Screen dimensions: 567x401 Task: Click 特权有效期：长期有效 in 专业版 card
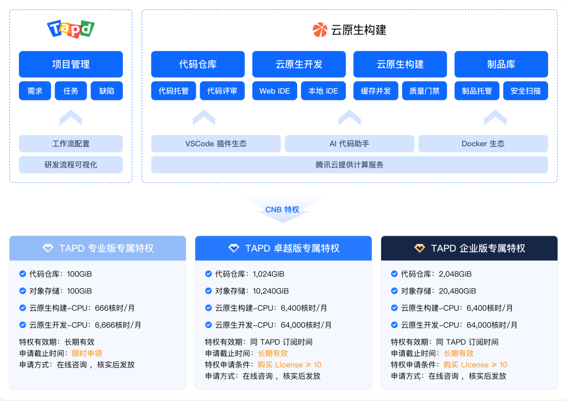pyautogui.click(x=57, y=342)
